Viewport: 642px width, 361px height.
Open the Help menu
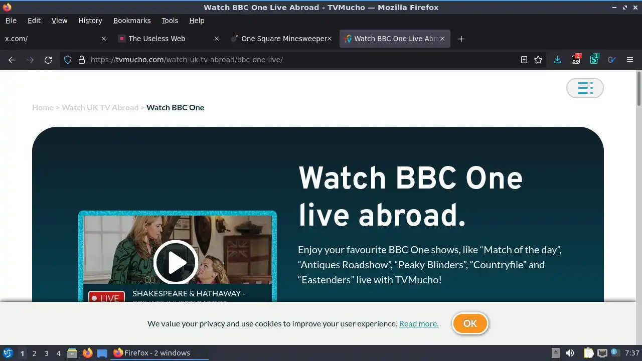[197, 21]
